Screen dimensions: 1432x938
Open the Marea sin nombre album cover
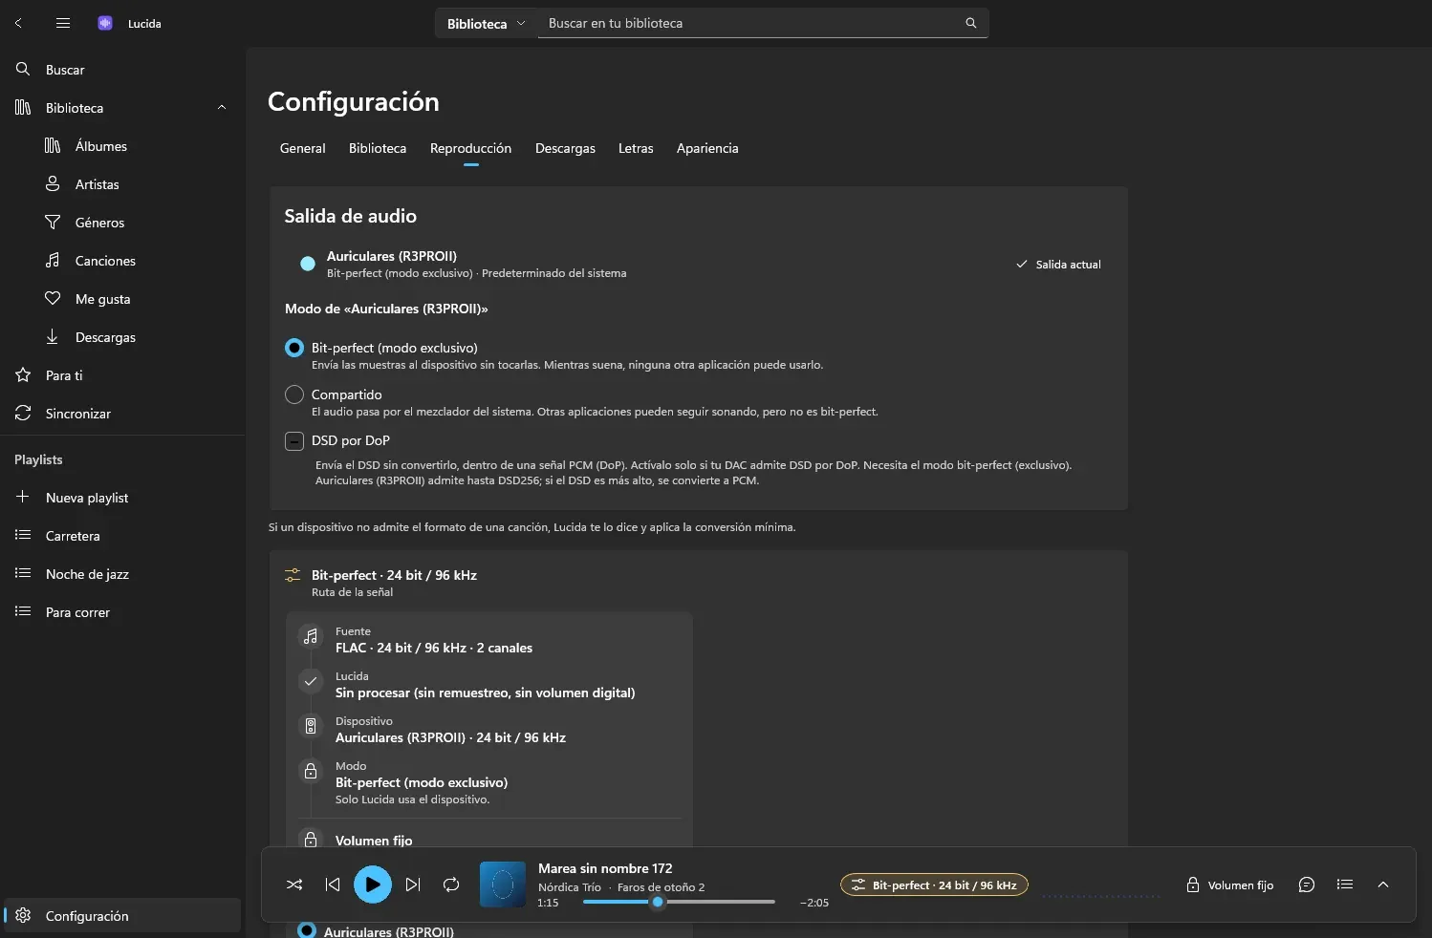503,885
